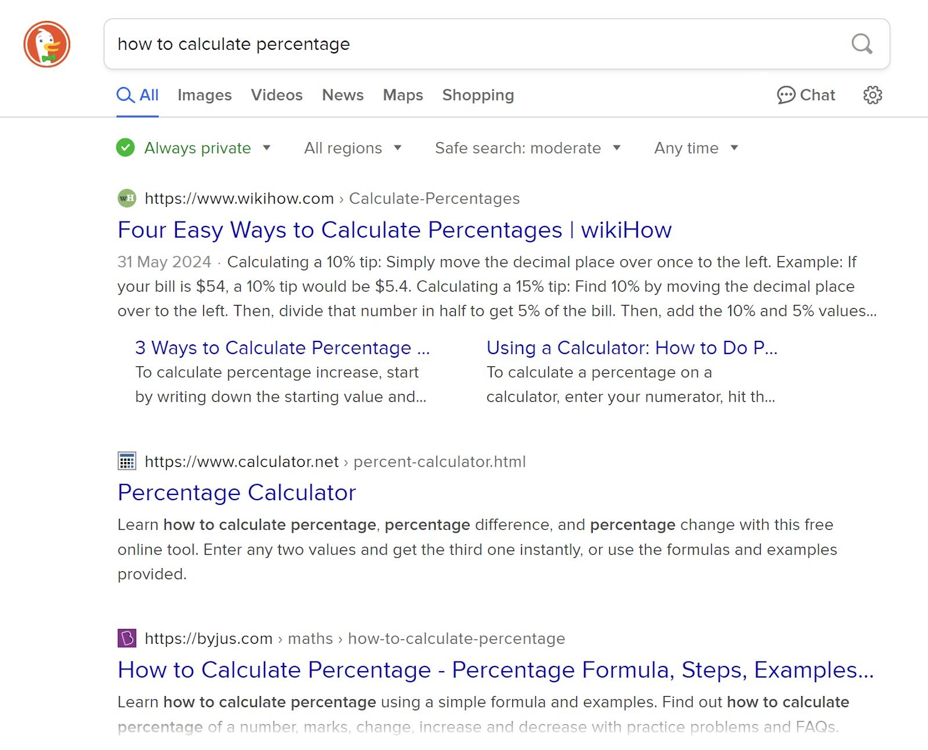Open the Percentage Calculator result
This screenshot has width=928, height=750.
[x=237, y=493]
